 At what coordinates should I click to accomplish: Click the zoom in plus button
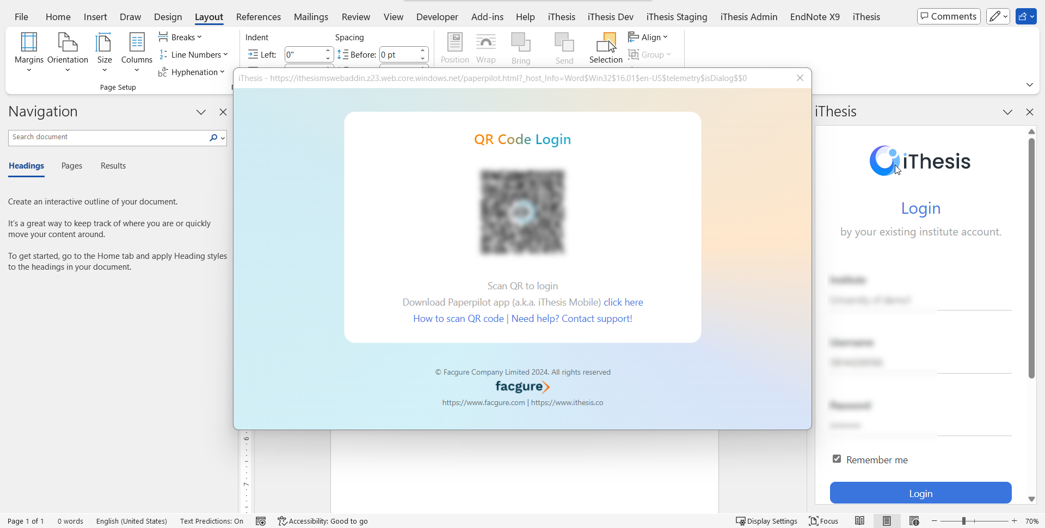click(x=1015, y=521)
